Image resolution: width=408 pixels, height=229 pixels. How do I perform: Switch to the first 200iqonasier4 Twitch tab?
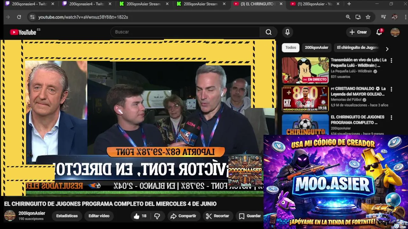click(x=29, y=4)
